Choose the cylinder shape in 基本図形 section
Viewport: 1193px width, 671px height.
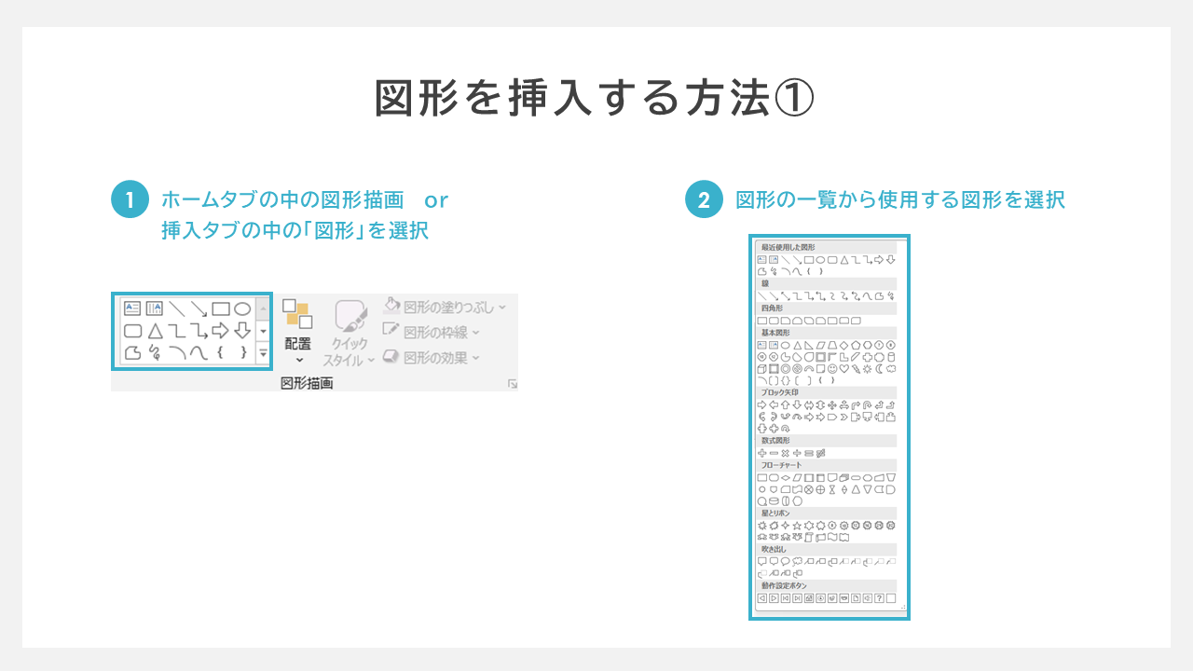891,357
